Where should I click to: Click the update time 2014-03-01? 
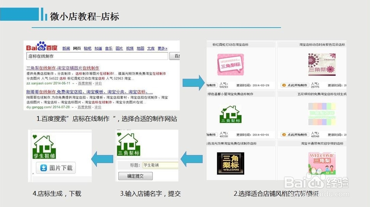(261, 135)
